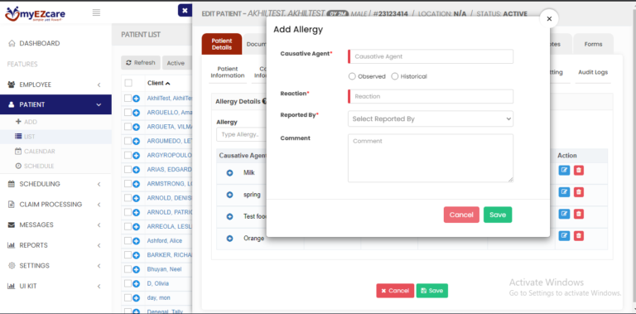Image resolution: width=636 pixels, height=314 pixels.
Task: Click the Causative Agent input field
Action: (431, 56)
